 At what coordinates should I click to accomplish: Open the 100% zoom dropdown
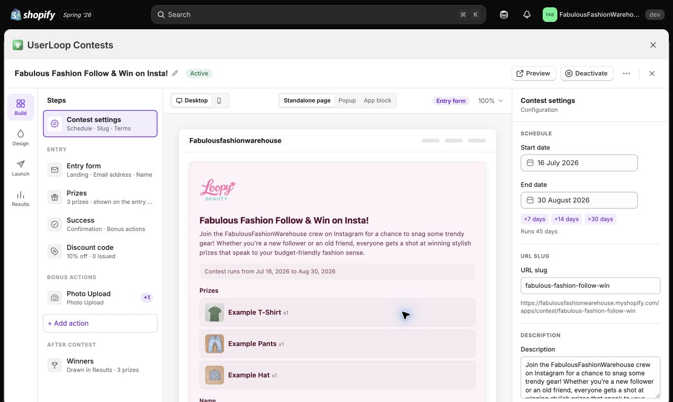tap(490, 101)
